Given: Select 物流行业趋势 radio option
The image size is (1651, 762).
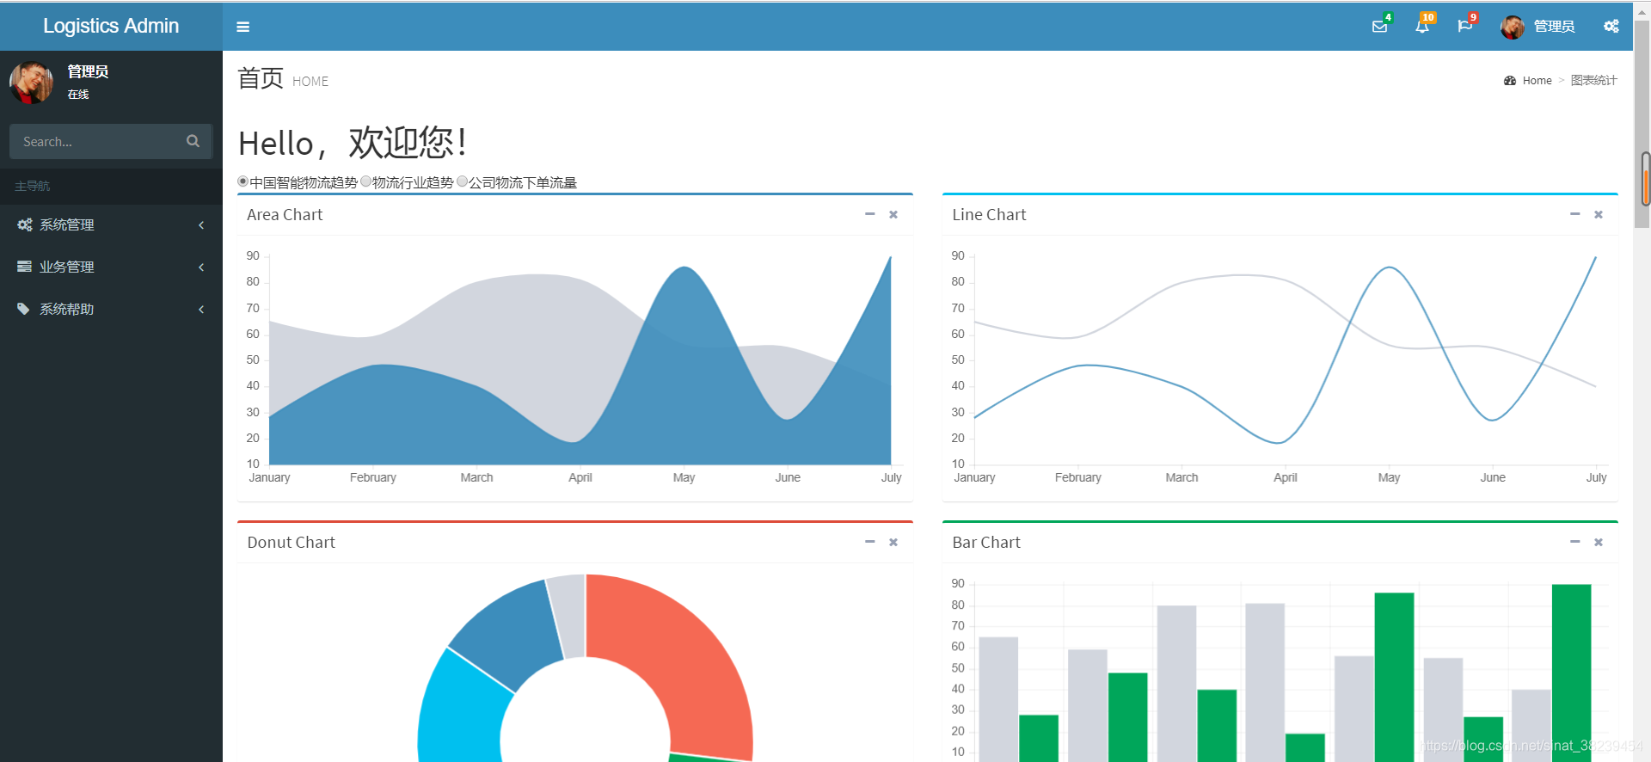Looking at the screenshot, I should pos(366,181).
